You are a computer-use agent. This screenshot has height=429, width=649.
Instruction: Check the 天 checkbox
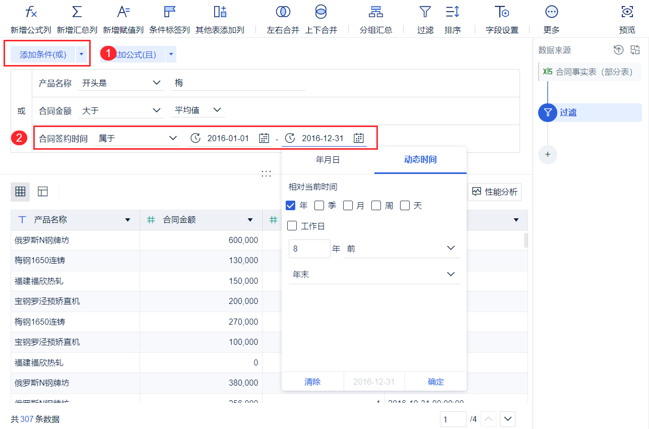(x=405, y=206)
